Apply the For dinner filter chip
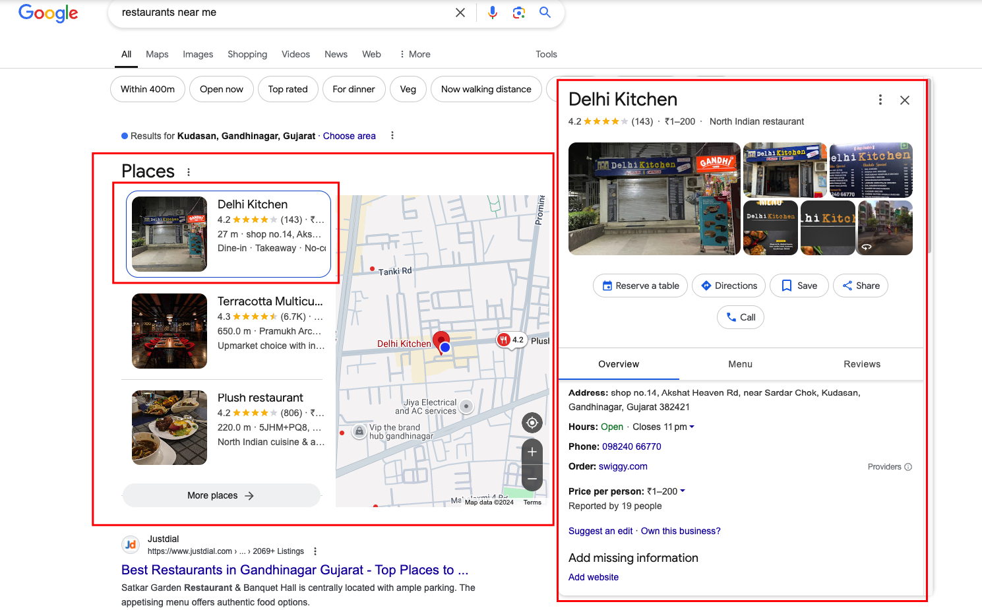Viewport: 982px width, 610px height. pyautogui.click(x=353, y=89)
